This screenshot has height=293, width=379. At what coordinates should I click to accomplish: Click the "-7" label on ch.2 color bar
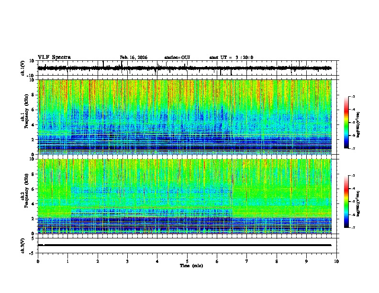pyautogui.click(x=353, y=227)
